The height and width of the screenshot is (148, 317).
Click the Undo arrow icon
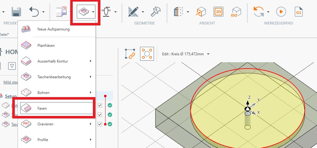pos(34,12)
